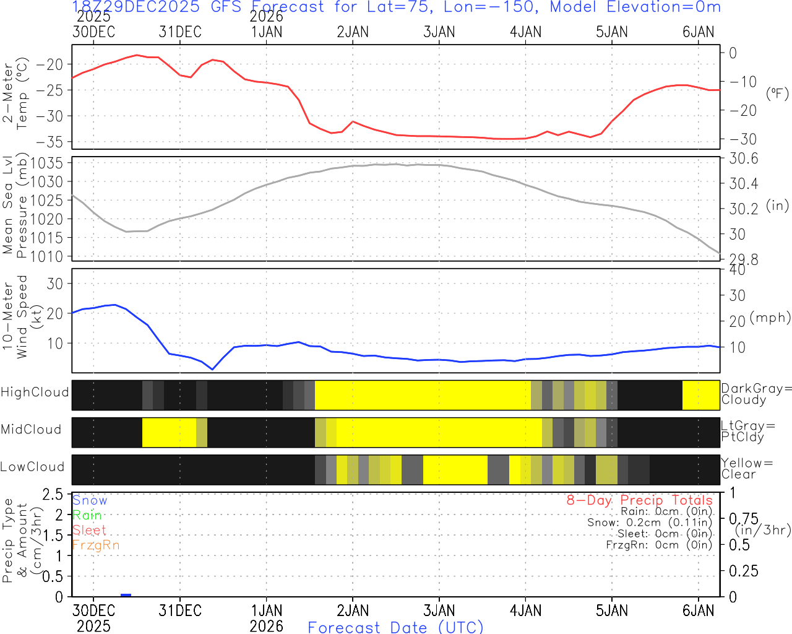Click the 10-Meter Wind Speed axis label
The width and height of the screenshot is (792, 634).
point(15,317)
